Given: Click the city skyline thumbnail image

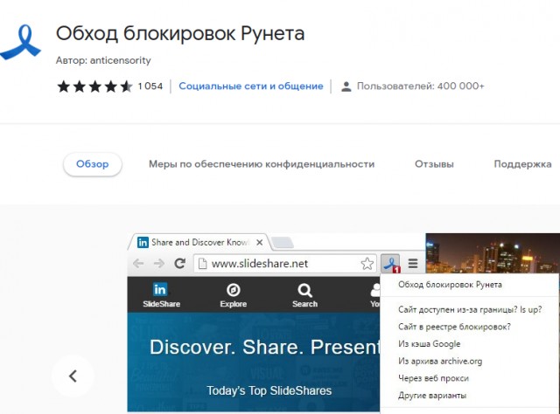Looking at the screenshot, I should pyautogui.click(x=493, y=253).
